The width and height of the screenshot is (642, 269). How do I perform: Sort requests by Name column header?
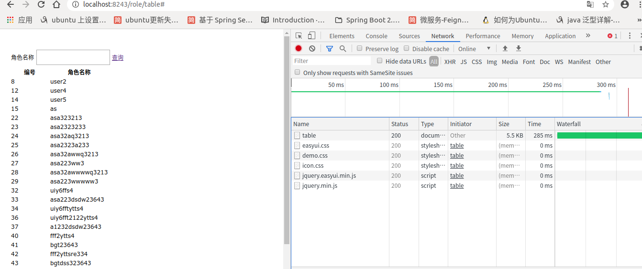[340, 124]
